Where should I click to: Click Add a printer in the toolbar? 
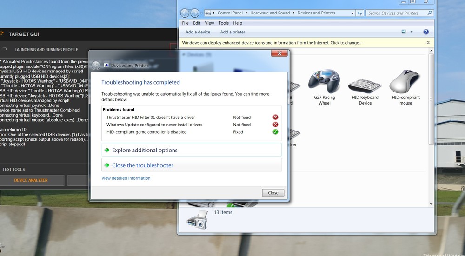[x=232, y=32]
